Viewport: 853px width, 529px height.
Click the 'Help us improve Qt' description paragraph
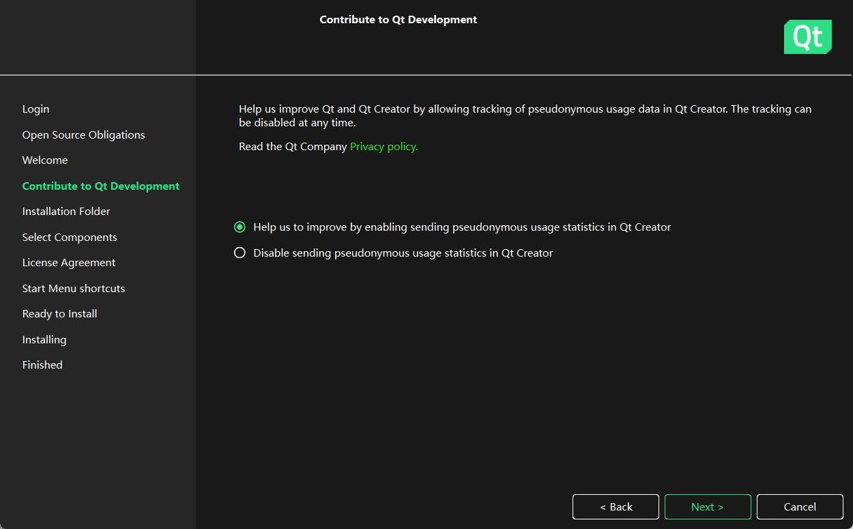(525, 116)
